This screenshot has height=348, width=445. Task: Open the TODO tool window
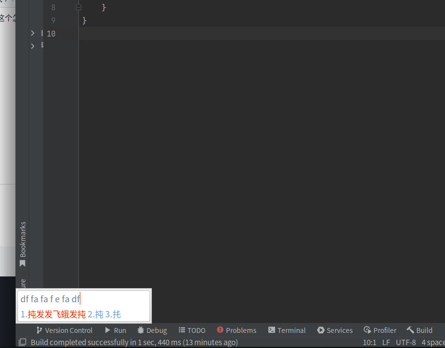[192, 330]
